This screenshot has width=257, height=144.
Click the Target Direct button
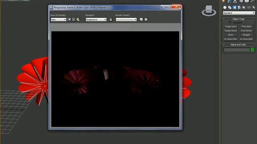pyautogui.click(x=230, y=31)
